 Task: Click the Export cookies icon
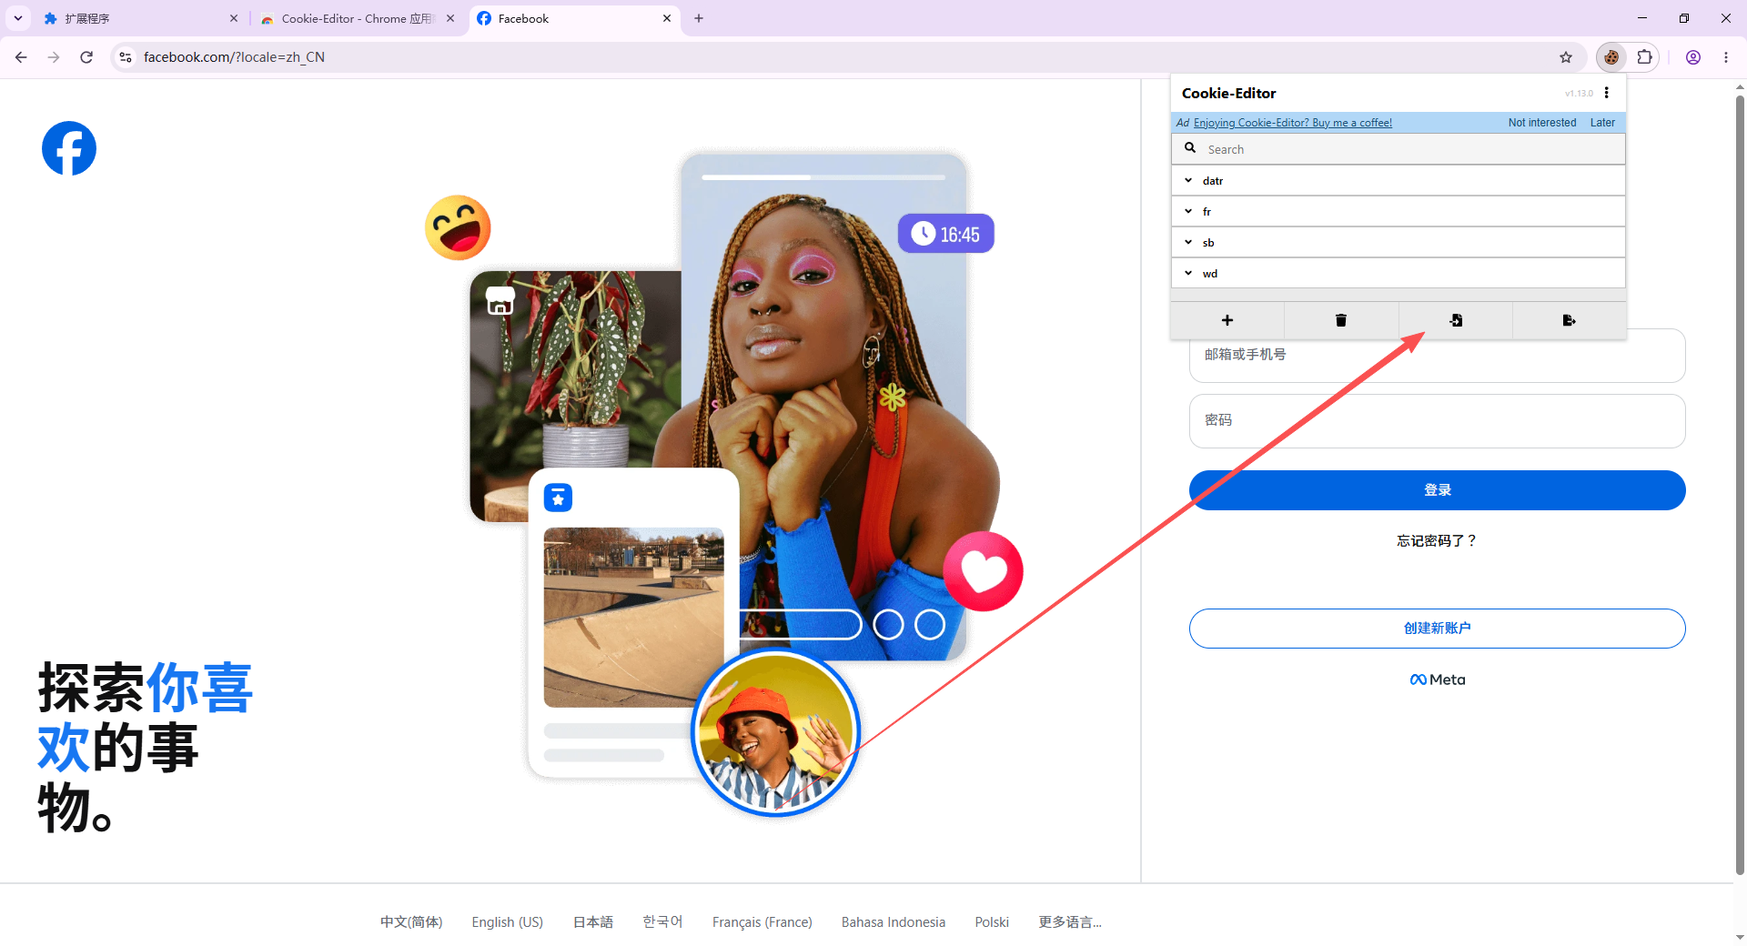point(1569,320)
